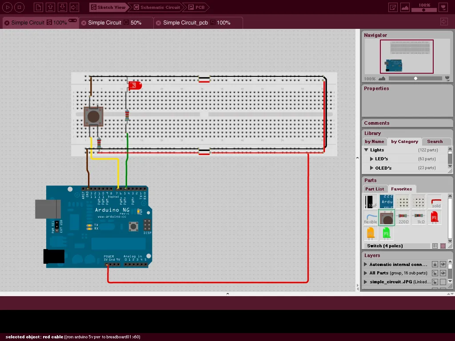Switch Parts panel to list view
Image resolution: width=455 pixels, height=341 pixels.
tap(435, 246)
